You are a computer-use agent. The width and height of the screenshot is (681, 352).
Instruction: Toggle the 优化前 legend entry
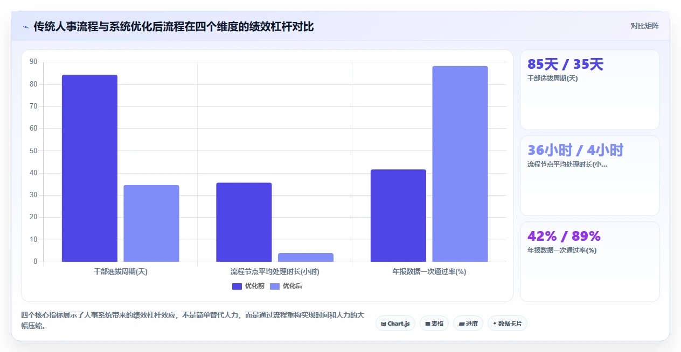tap(248, 286)
